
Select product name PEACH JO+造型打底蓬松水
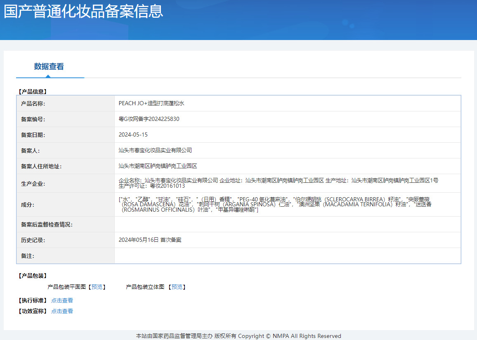pos(151,104)
